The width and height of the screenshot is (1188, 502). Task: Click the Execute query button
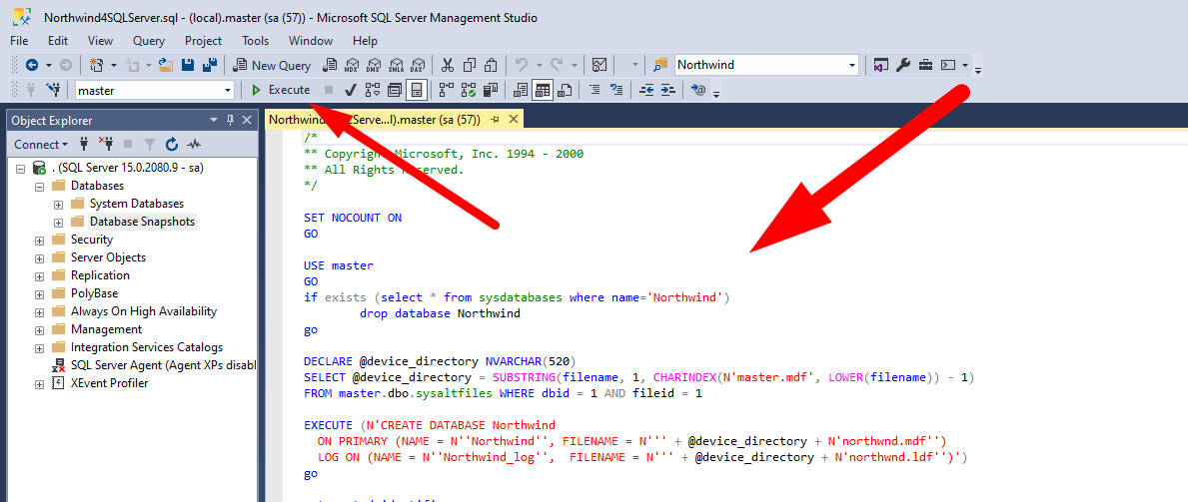pyautogui.click(x=281, y=90)
